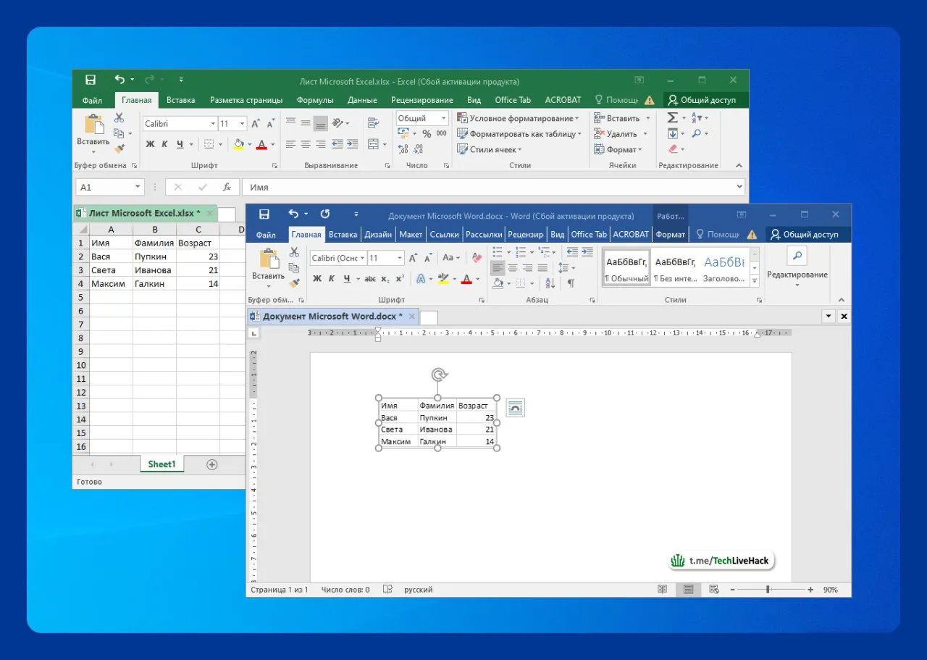The width and height of the screenshot is (927, 660).
Task: Open 'Стили ячеек' dropdown in Excel
Action: tap(489, 149)
